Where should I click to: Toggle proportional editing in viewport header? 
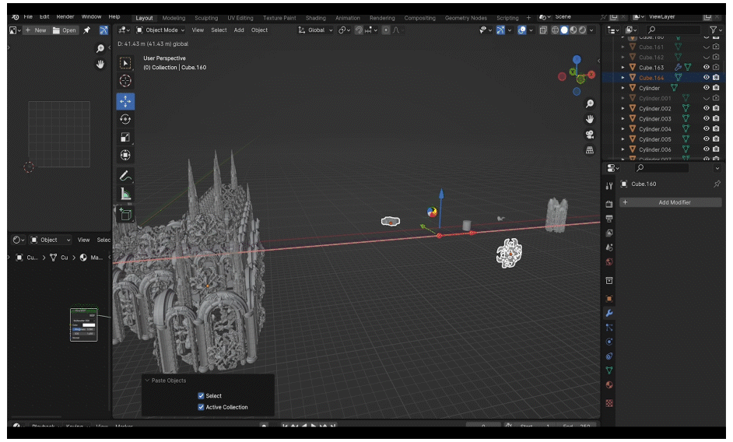pyautogui.click(x=386, y=30)
